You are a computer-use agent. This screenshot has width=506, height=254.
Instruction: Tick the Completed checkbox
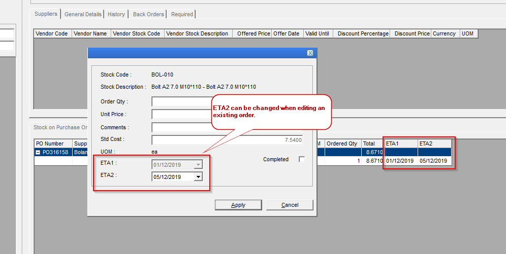point(302,159)
